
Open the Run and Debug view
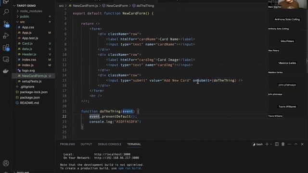tap(6, 36)
